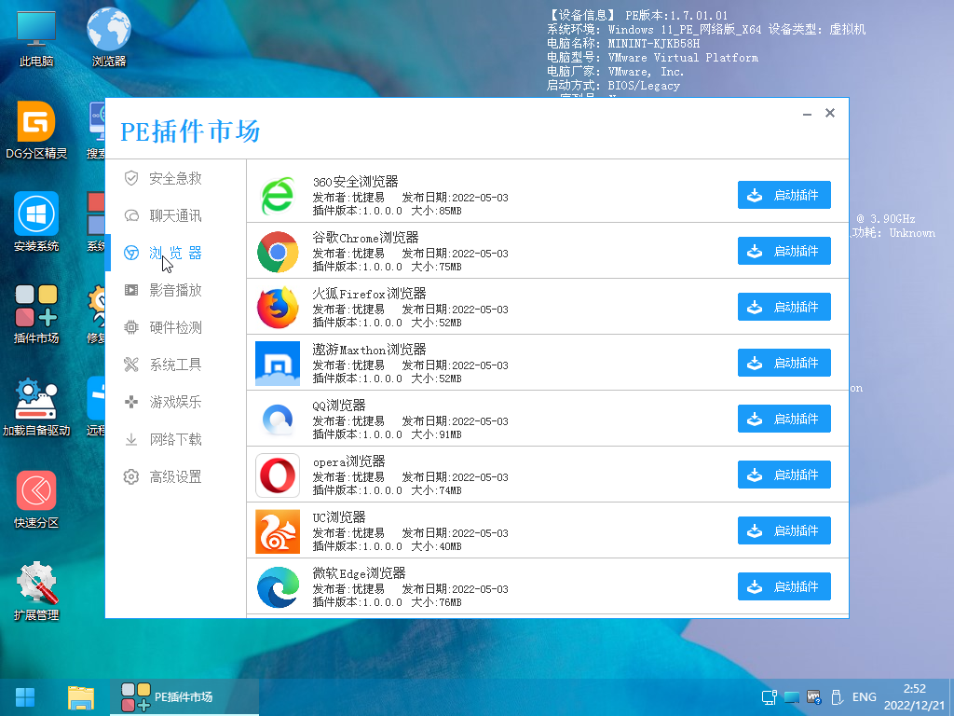This screenshot has height=716, width=954.
Task: Click PE插件市场 taskbar button
Action: [184, 697]
